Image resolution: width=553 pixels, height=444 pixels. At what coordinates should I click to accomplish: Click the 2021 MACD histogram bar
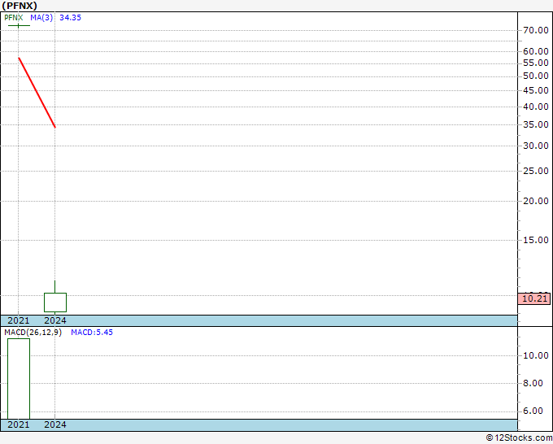pos(19,379)
